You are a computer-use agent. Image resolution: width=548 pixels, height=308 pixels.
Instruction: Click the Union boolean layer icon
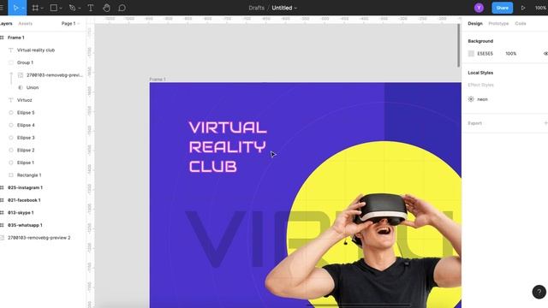tap(21, 87)
